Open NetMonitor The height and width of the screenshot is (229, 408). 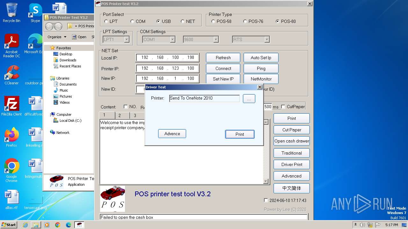pyautogui.click(x=261, y=79)
